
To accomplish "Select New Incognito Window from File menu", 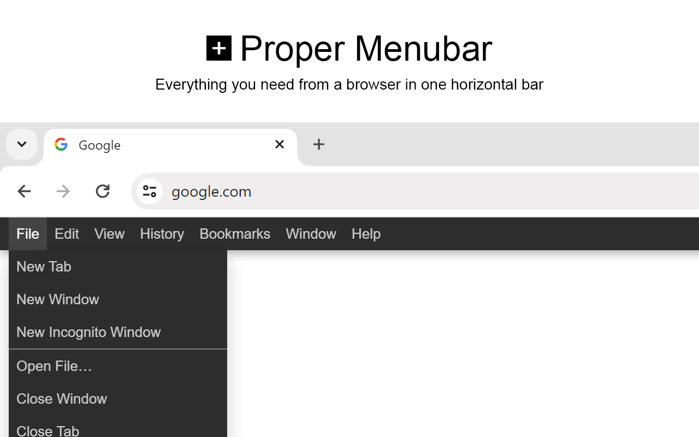I will [88, 332].
